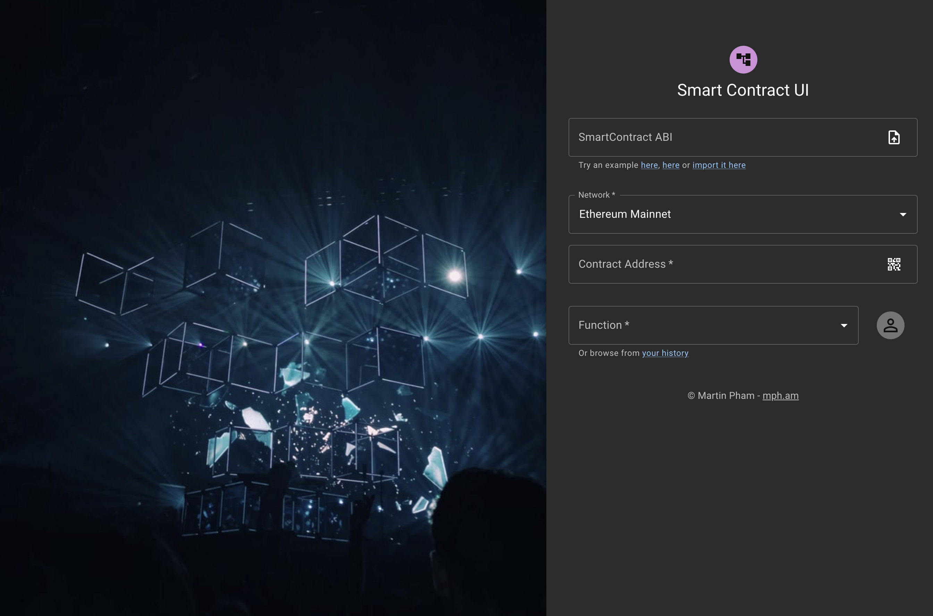Click the Smart Contract UI logo icon
Viewport: 933px width, 616px height.
743,59
